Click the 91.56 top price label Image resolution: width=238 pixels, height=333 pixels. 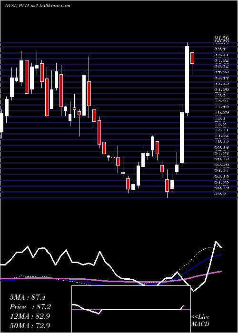coord(221,38)
